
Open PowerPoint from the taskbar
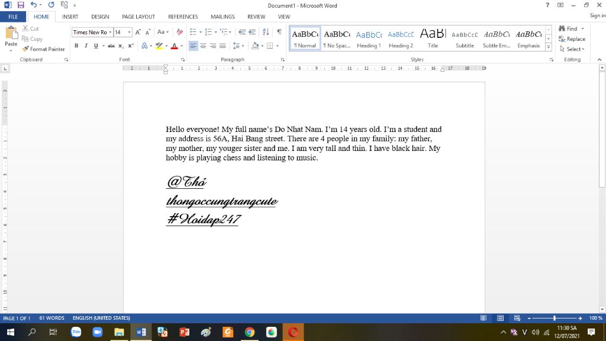tap(185, 332)
